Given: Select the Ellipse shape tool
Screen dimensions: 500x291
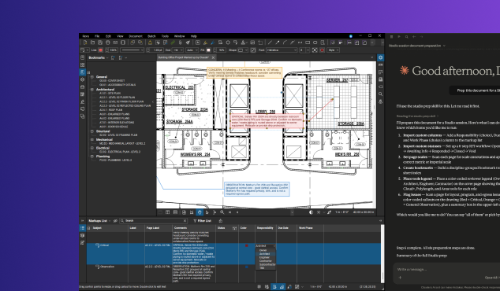Looking at the screenshot, I should [315, 42].
